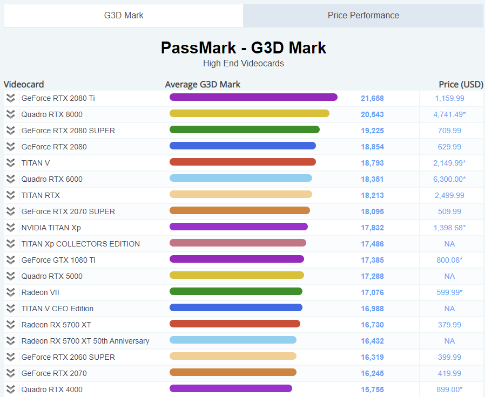This screenshot has height=397, width=485.
Task: Expand the TITAN Xp COLLECTORS EDITION chevron
Action: pos(10,244)
